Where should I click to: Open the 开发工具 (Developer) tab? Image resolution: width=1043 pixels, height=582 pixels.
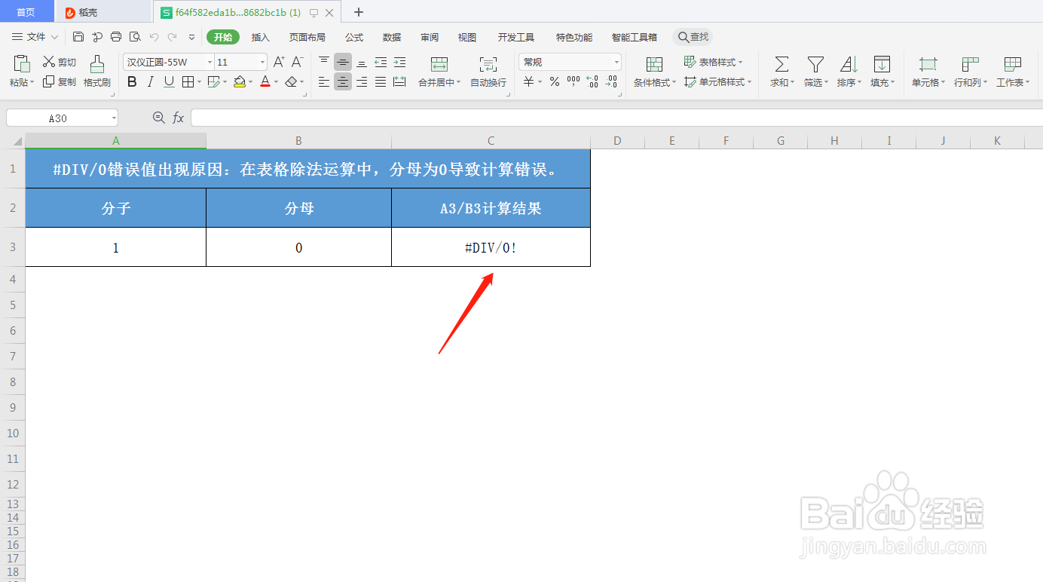(x=516, y=37)
